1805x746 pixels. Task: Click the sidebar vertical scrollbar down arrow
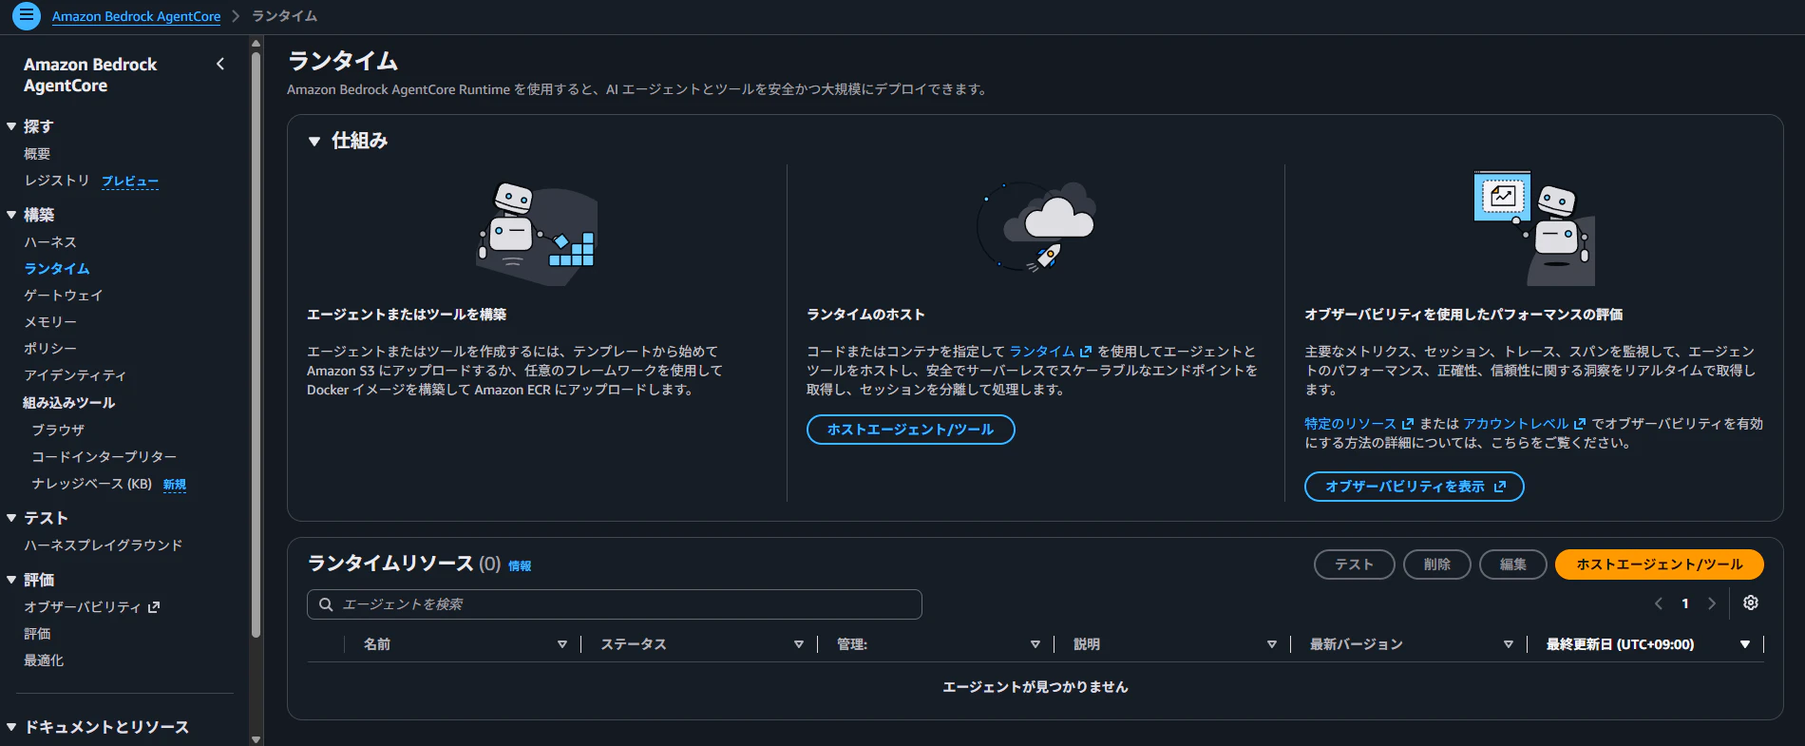point(256,738)
